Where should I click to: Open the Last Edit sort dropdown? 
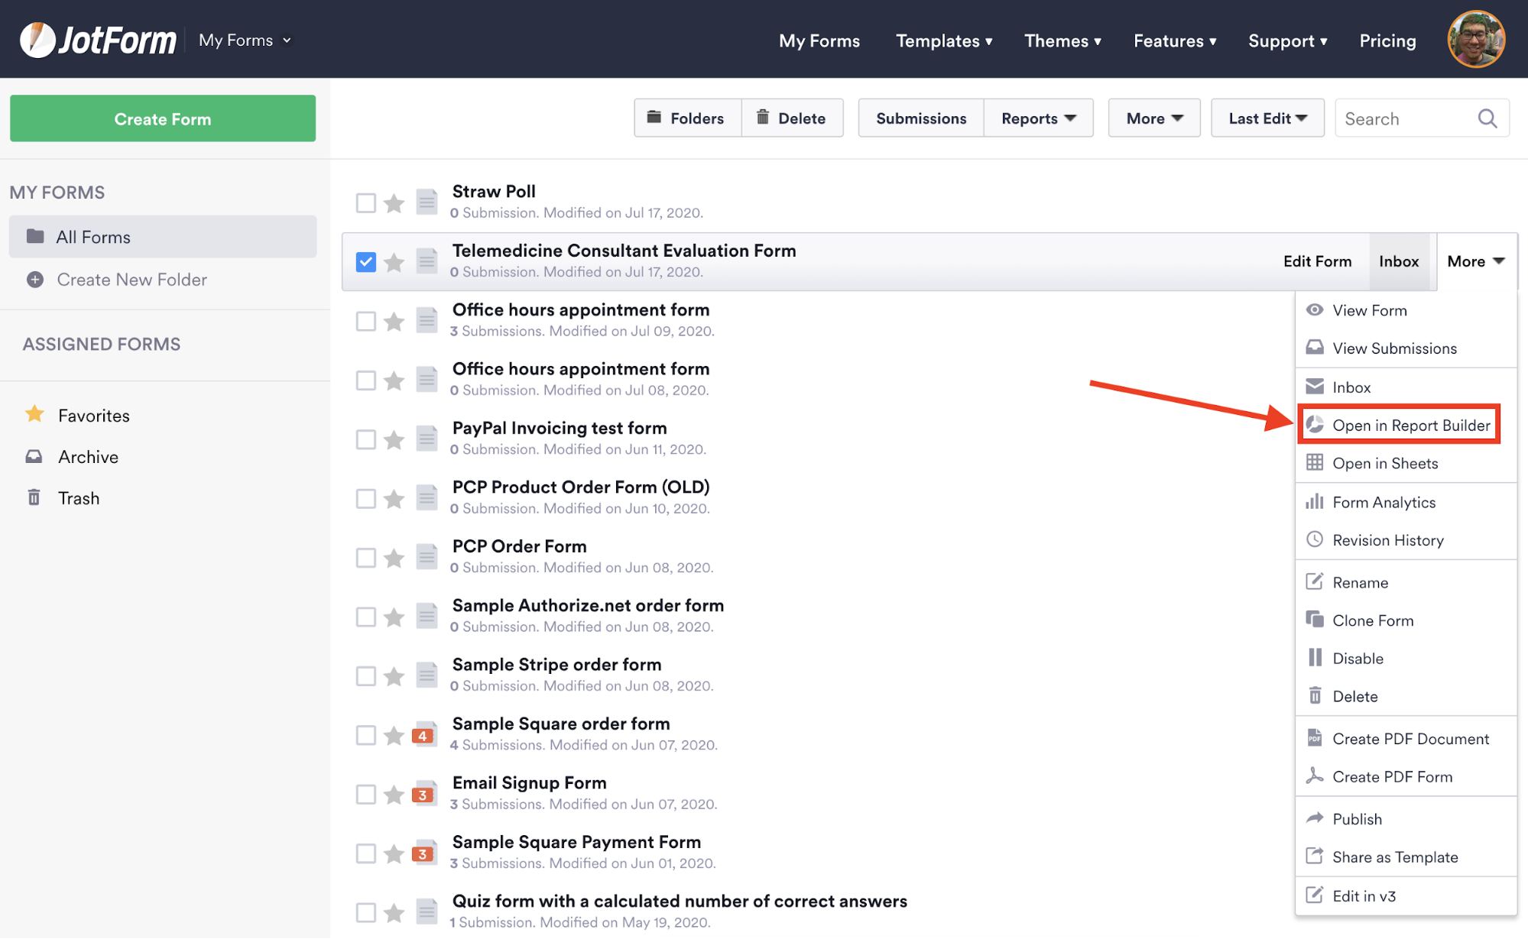click(x=1267, y=118)
